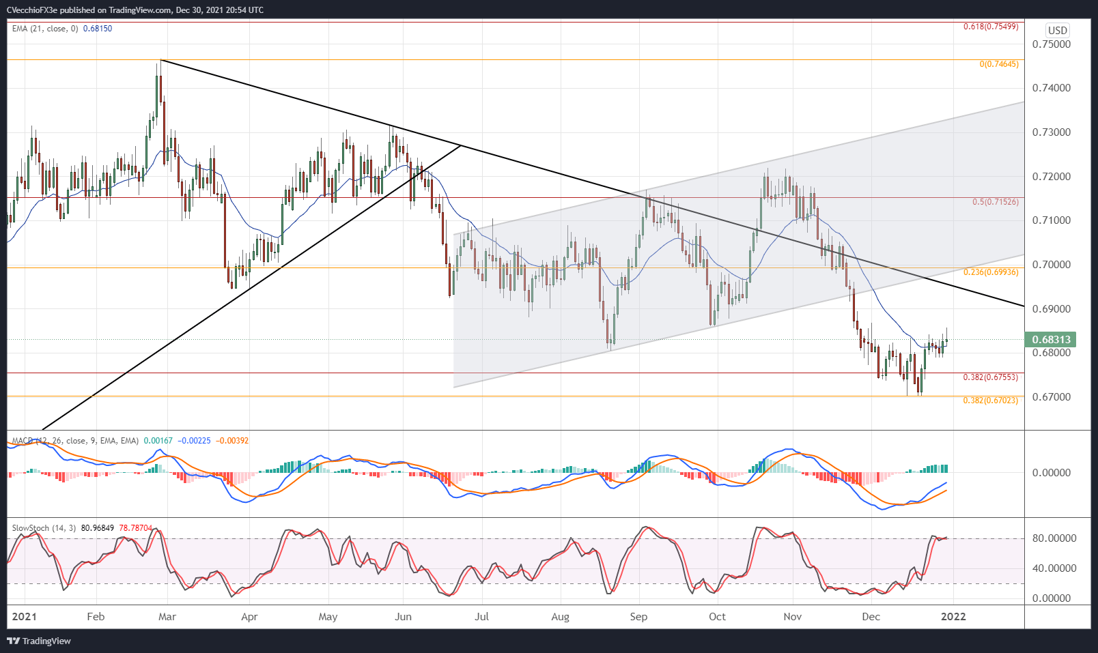Viewport: 1098px width, 653px height.
Task: Click the MACD signal value -0.00392
Action: (232, 441)
